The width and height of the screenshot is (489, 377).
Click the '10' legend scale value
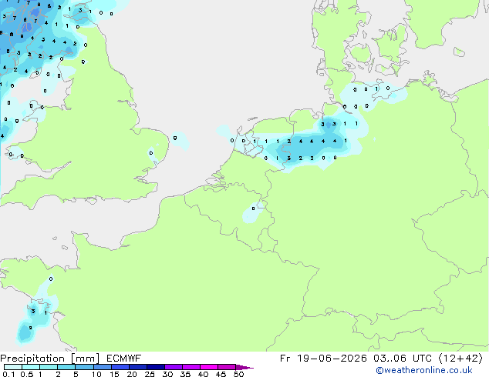click(96, 374)
